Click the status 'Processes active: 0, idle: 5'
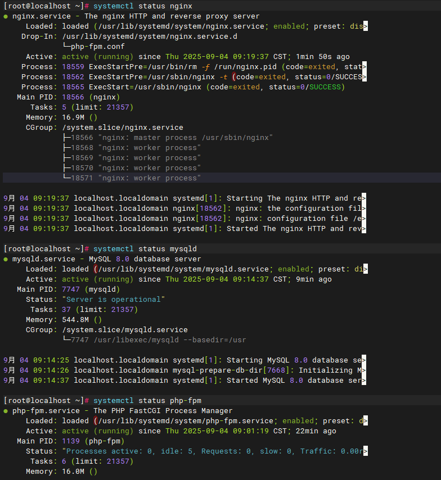The image size is (441, 480). coord(129,451)
